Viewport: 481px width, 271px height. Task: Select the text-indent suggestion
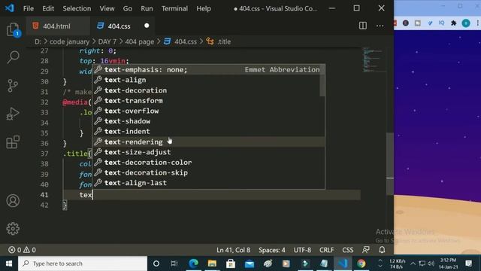coord(209,132)
